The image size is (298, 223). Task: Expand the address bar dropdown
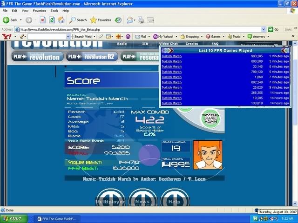pos(264,29)
